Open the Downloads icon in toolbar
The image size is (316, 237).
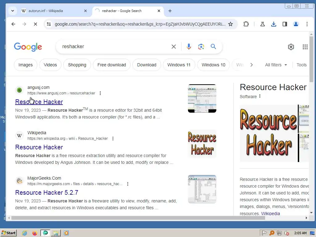273,24
